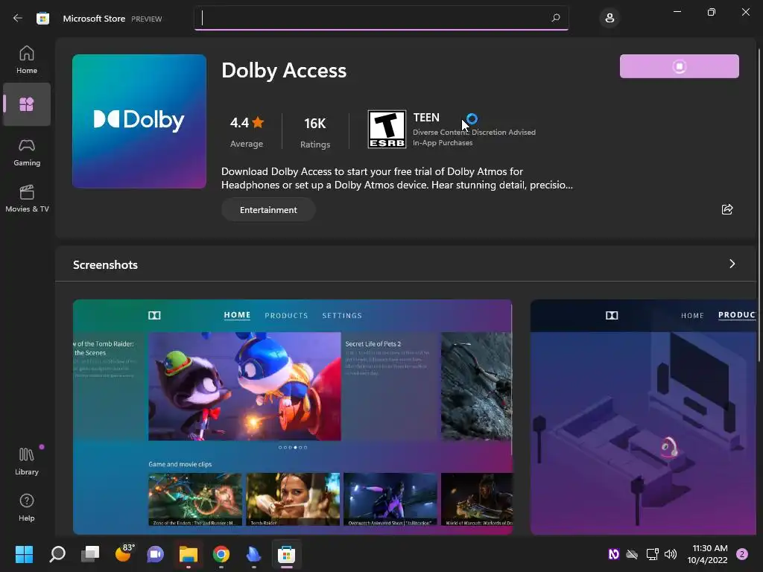Click the cloud sync tray icon
Viewport: 763px width, 572px height.
point(632,554)
